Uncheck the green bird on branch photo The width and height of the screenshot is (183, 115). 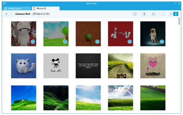point(97,42)
